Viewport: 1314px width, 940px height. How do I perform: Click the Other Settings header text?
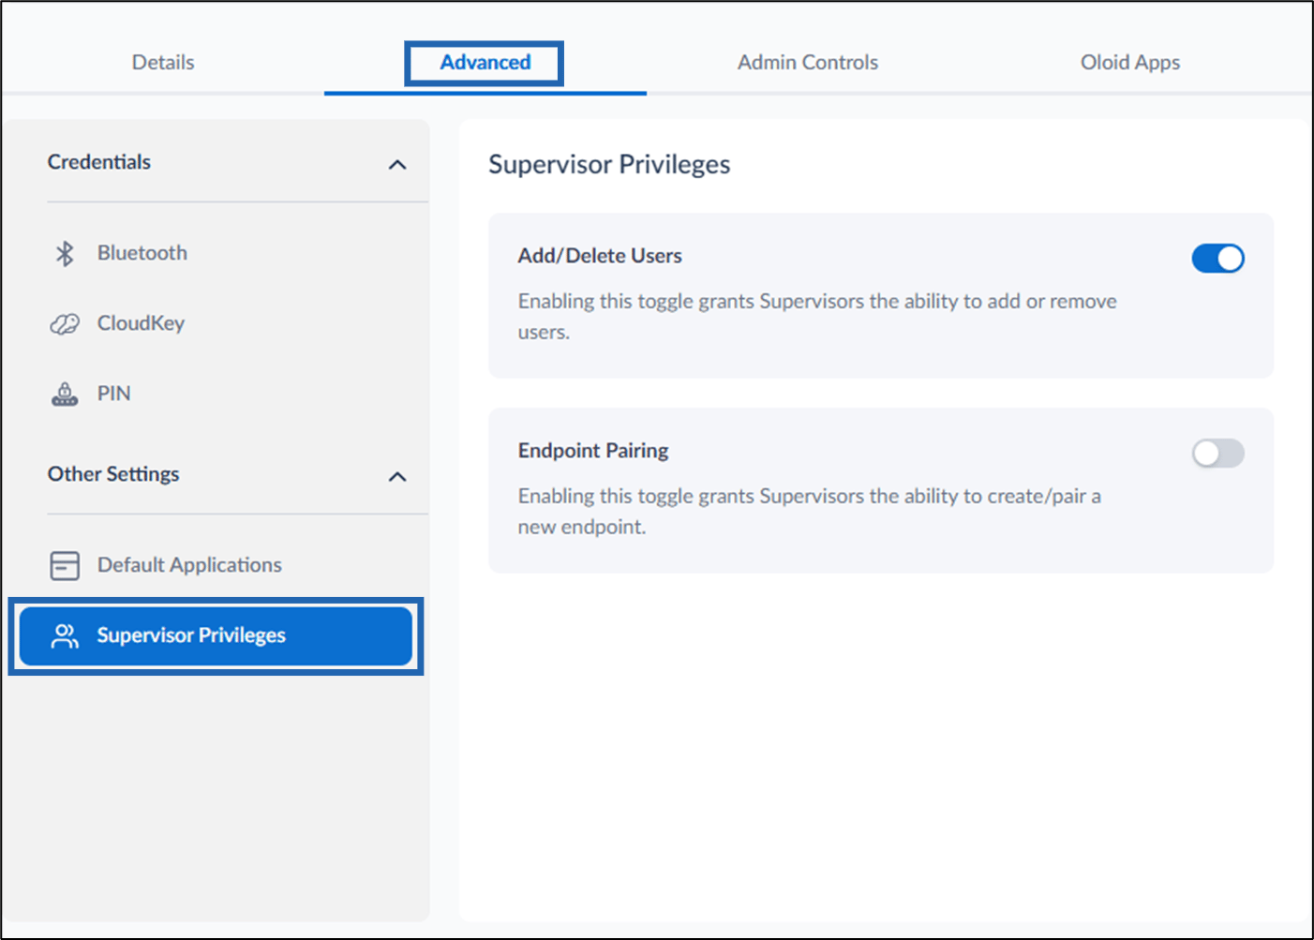[x=113, y=474]
